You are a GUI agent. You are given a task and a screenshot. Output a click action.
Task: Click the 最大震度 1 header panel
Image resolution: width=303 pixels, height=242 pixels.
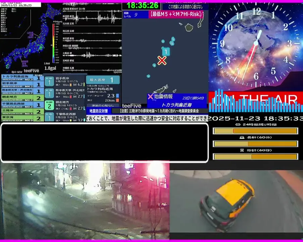[x=103, y=80]
